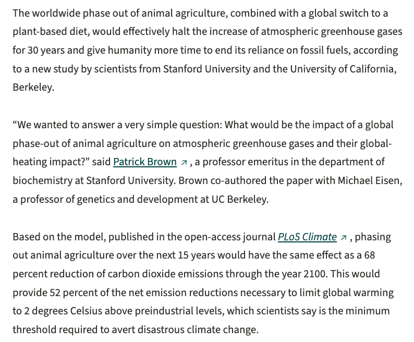Click "Stanford University" in the first paragraph
Screen dimensions: 414x342
(x=206, y=69)
